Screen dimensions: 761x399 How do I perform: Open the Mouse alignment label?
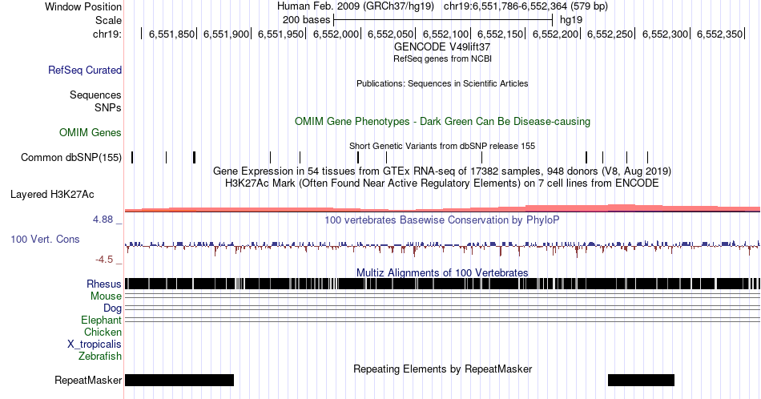coord(106,296)
